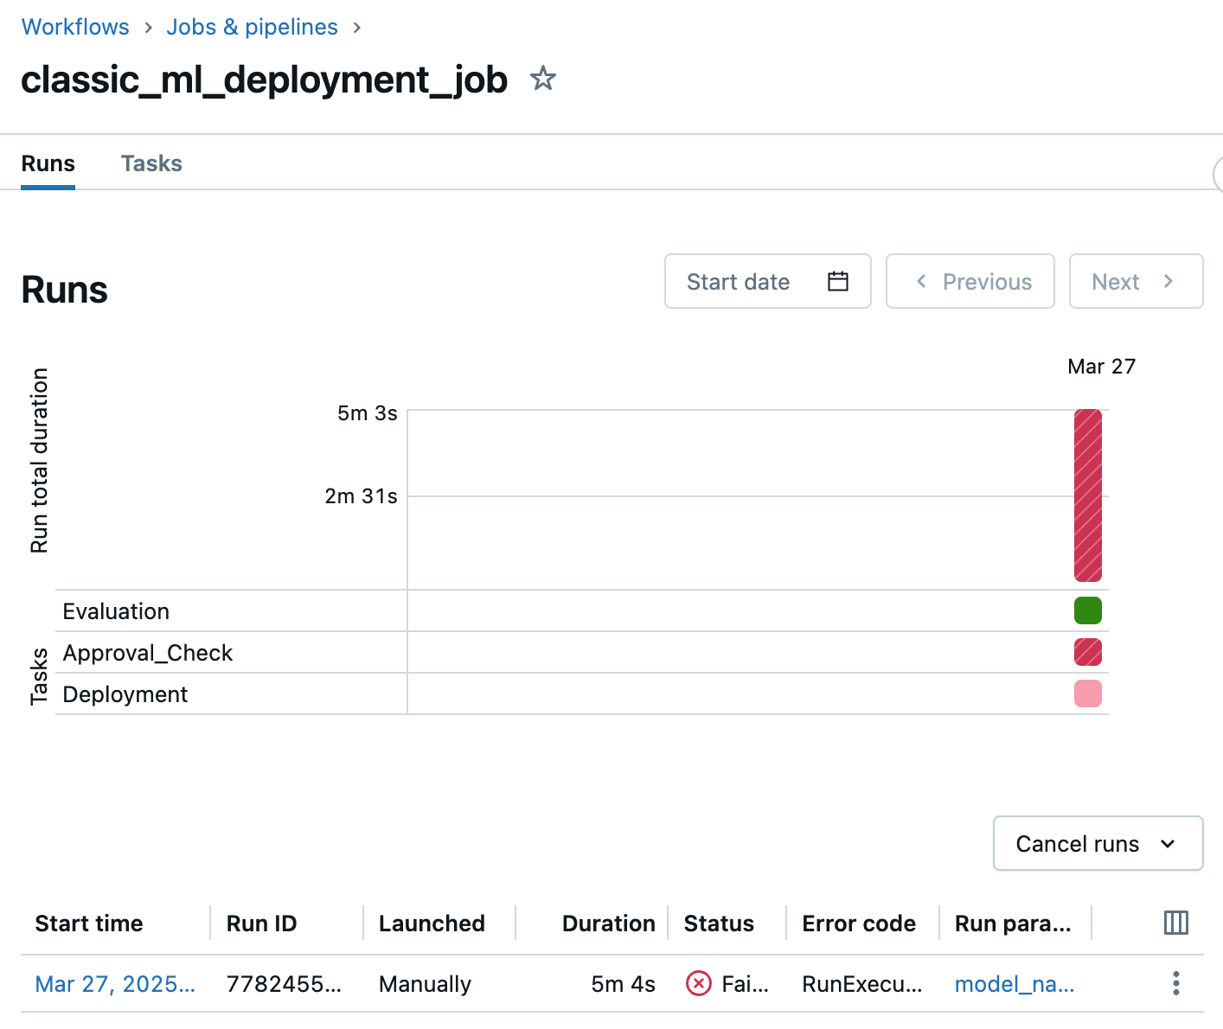Screen dimensions: 1223x1029
Task: Open the Workflows breadcrumb link
Action: coord(75,26)
